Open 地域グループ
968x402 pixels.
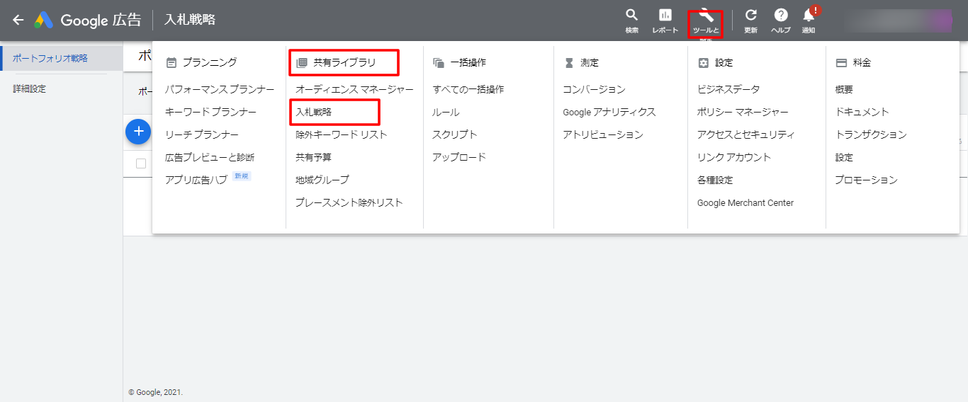[322, 180]
